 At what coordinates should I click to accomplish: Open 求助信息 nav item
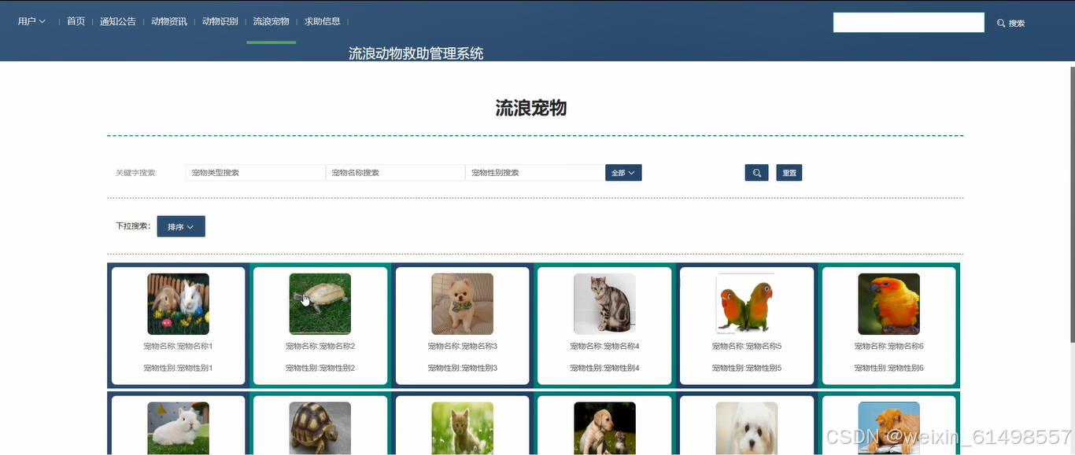[323, 21]
